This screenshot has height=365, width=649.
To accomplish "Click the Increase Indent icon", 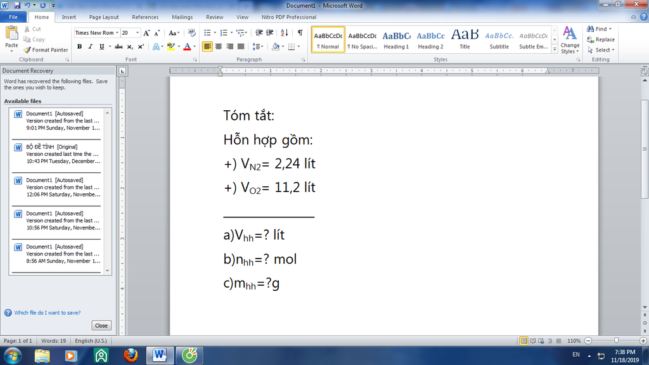I will click(x=269, y=33).
